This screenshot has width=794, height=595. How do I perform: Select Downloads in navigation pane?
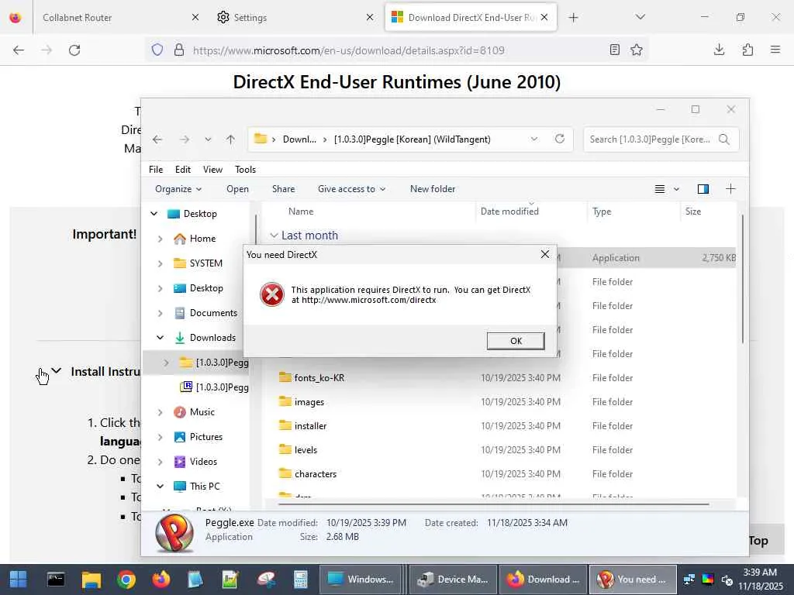(212, 338)
